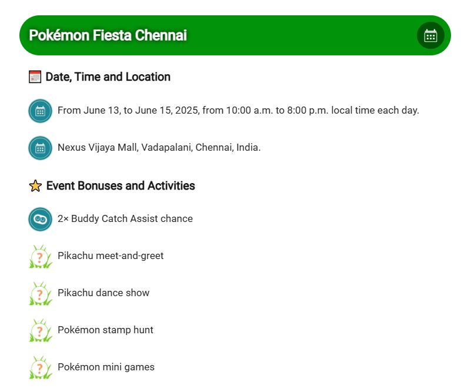Click the grass icon beside Pikachu meet-and-greet
Screen dimensions: 461x388
coord(40,257)
